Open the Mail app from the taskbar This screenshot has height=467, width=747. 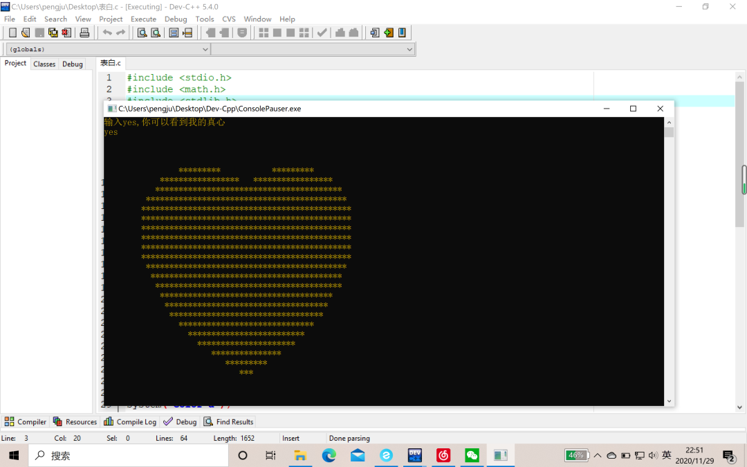click(358, 455)
